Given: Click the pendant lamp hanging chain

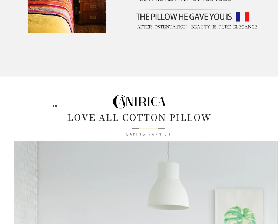Looking at the screenshot, I should (x=168, y=151).
